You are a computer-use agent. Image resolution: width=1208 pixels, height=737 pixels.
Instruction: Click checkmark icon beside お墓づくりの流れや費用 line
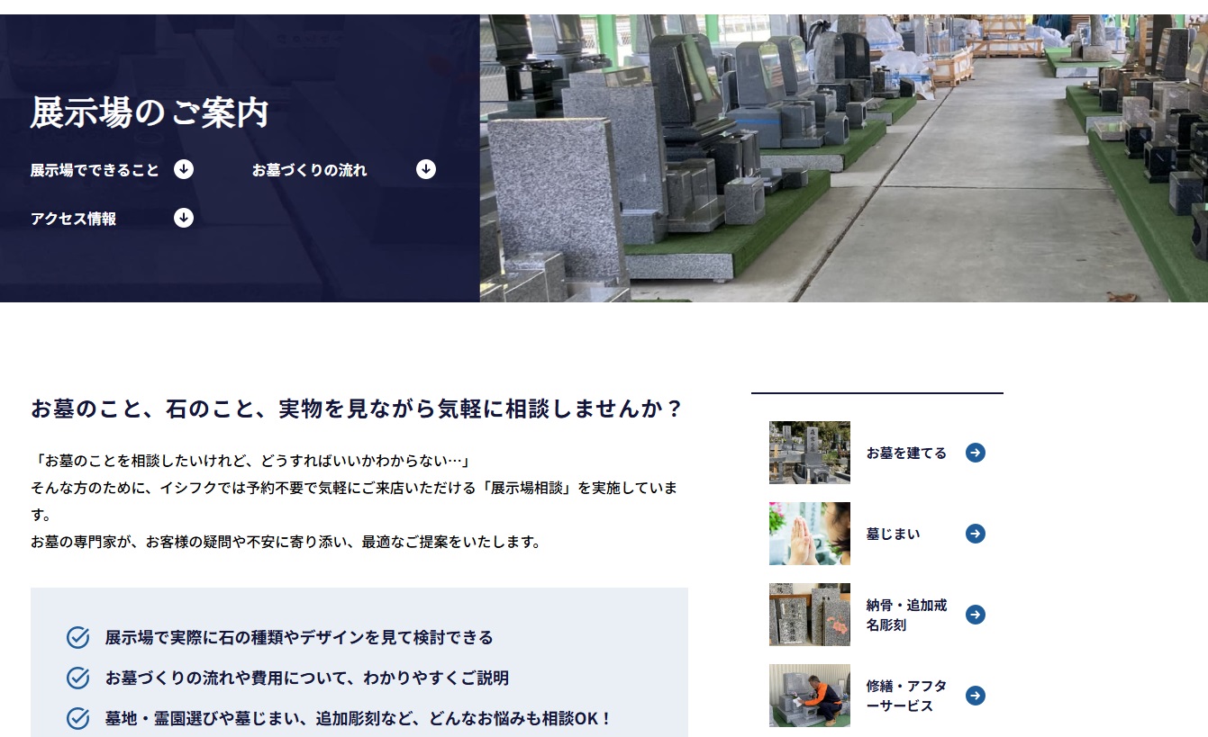point(78,678)
